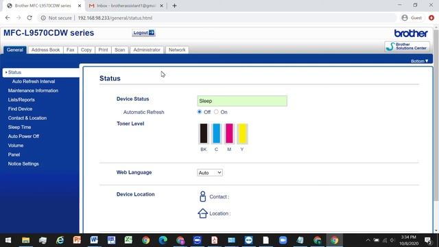
Task: Open Zoom from taskbar
Action: coord(283,240)
